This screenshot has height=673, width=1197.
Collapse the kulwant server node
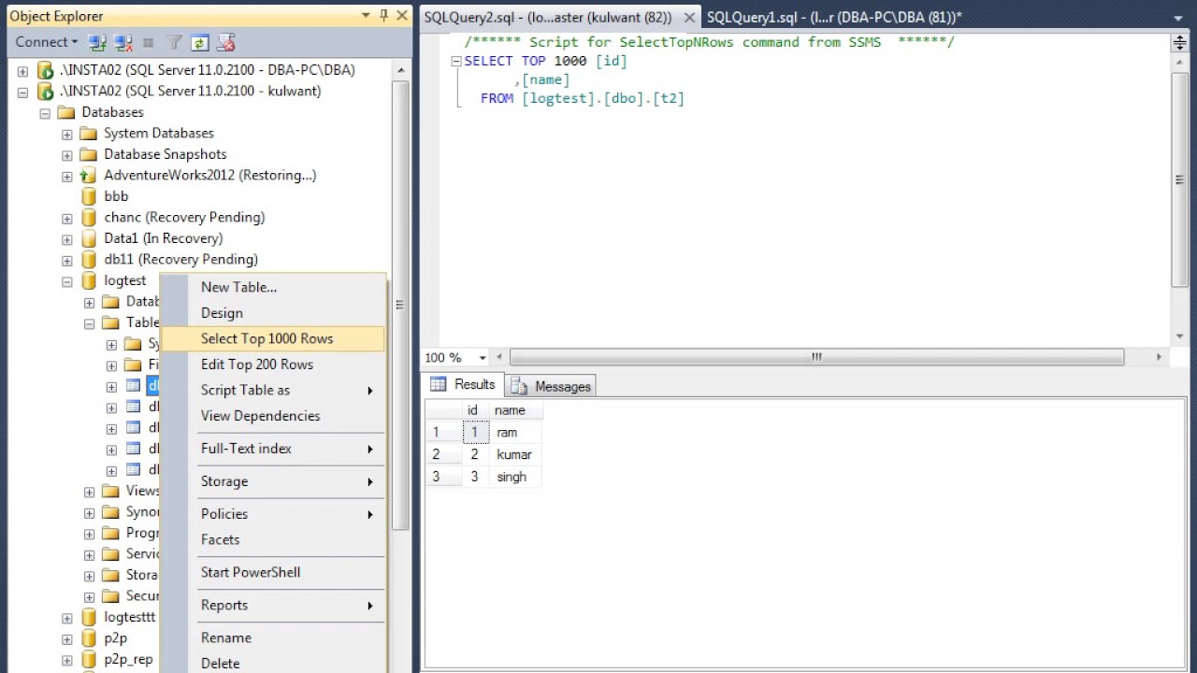tap(22, 92)
